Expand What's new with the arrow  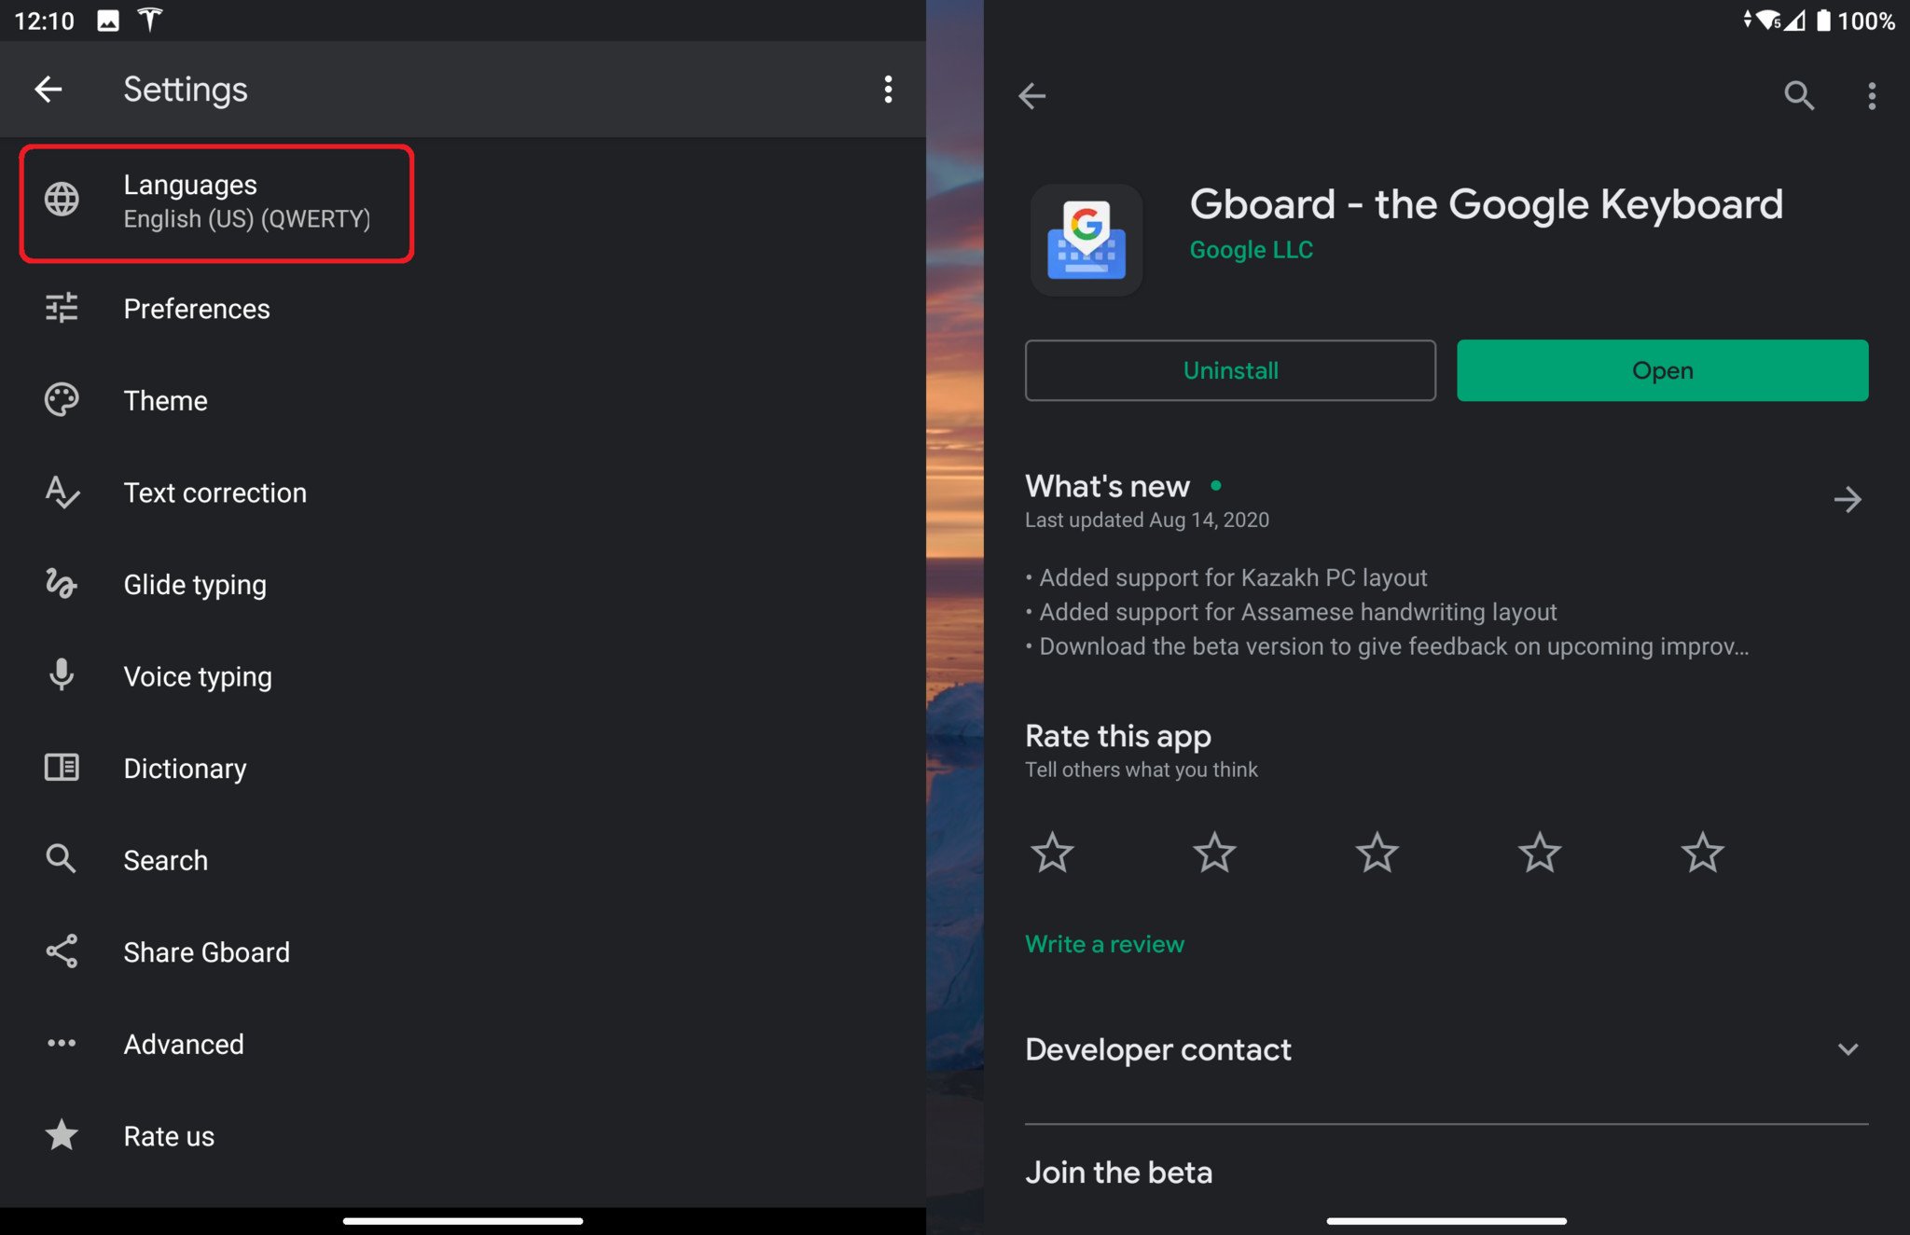pyautogui.click(x=1847, y=500)
